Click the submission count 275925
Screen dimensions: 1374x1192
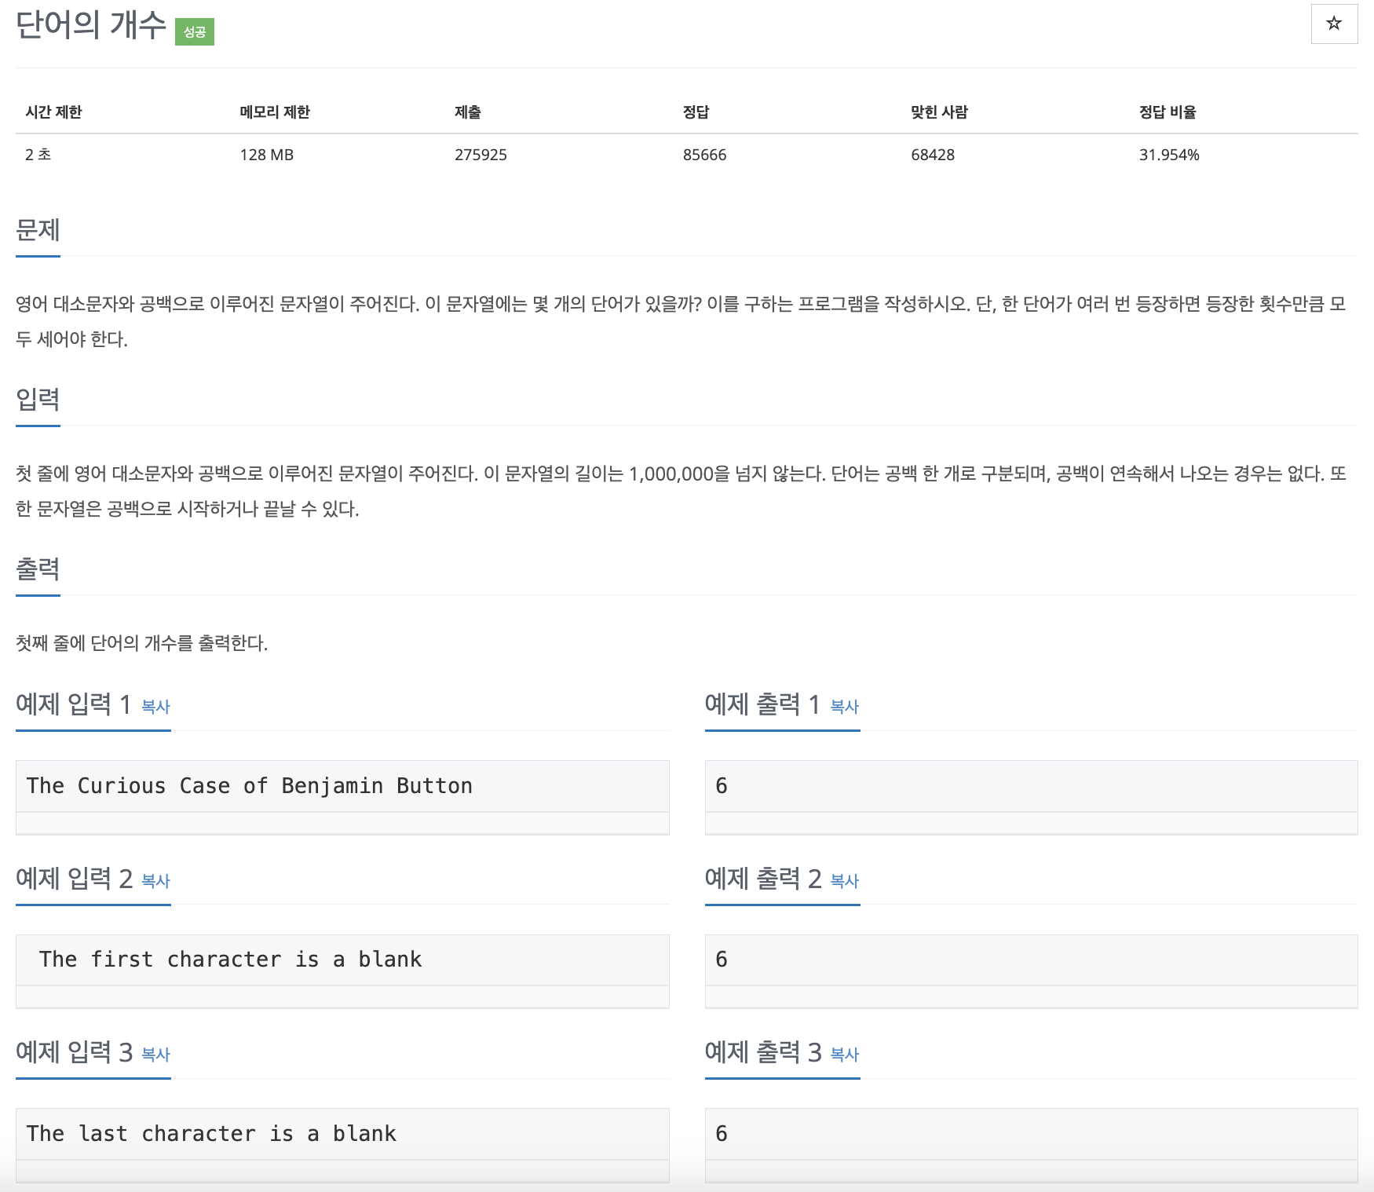[x=481, y=155]
